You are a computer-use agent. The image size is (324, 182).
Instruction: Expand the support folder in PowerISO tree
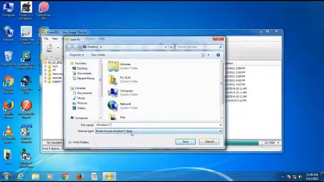click(45, 81)
